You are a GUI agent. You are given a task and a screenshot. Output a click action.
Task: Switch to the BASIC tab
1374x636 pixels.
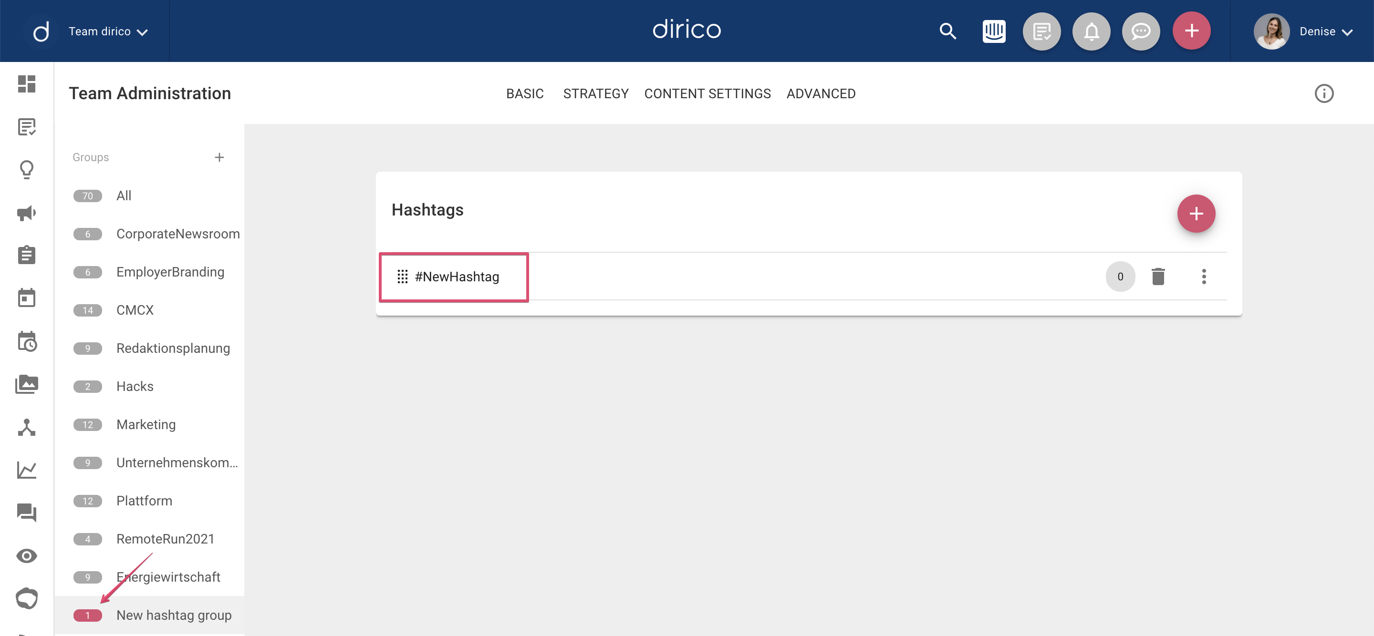tap(525, 93)
